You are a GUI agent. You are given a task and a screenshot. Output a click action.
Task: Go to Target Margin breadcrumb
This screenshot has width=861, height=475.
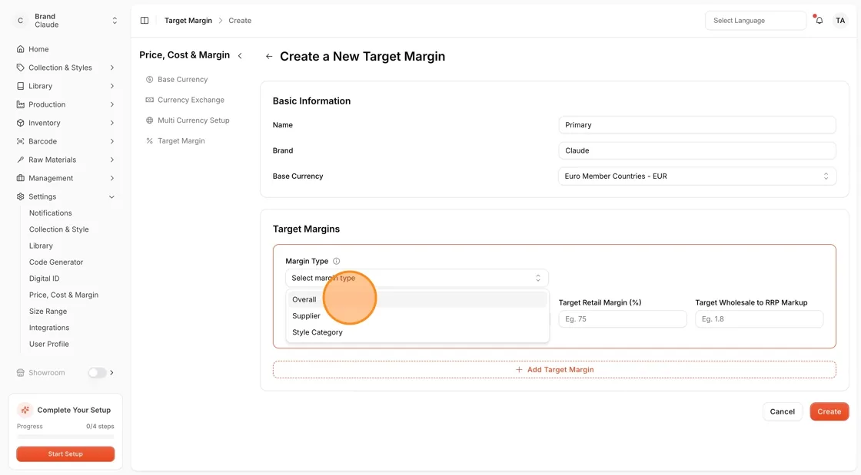[x=188, y=20]
